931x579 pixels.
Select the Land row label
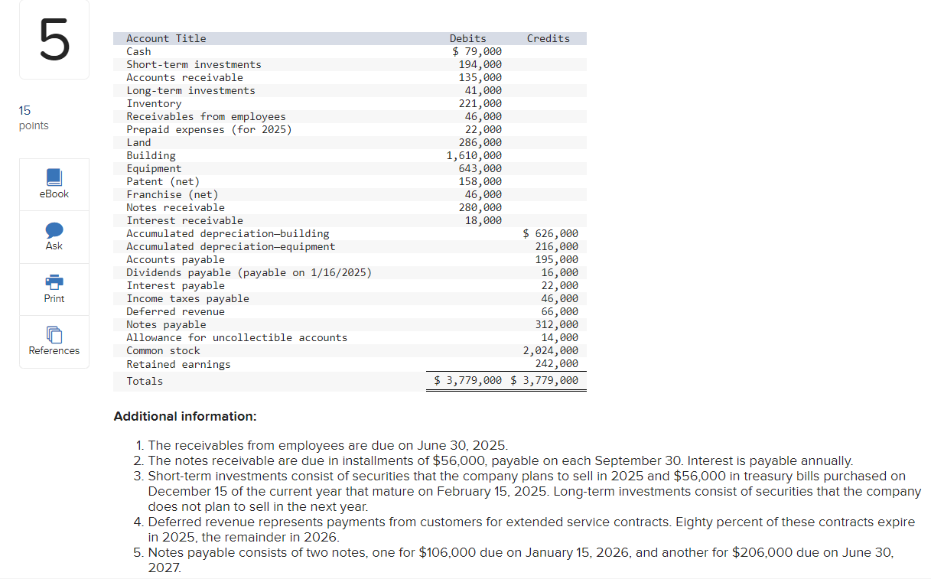tap(138, 142)
